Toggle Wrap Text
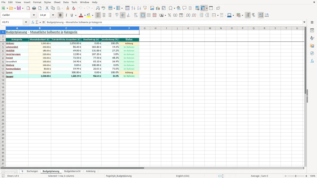The image size is (317, 178). (x=136, y=15)
